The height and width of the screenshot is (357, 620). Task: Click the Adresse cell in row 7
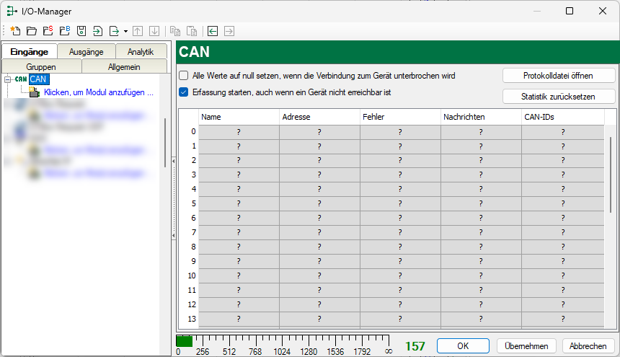(319, 232)
